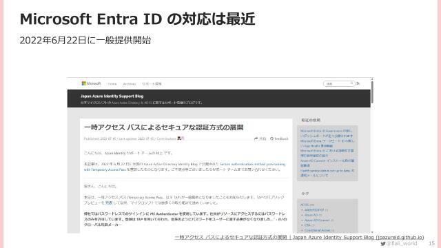Click the article title 一時アクセス パスによるセキュアな認証方式の展開
The height and width of the screenshot is (248, 441).
point(164,127)
